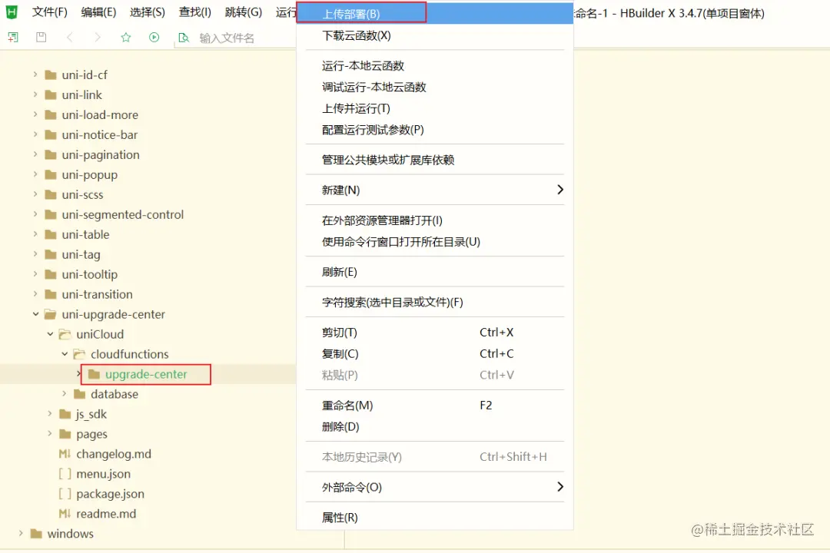Choose 使用命令行窗口打开所在目录(U) entry

pos(435,242)
